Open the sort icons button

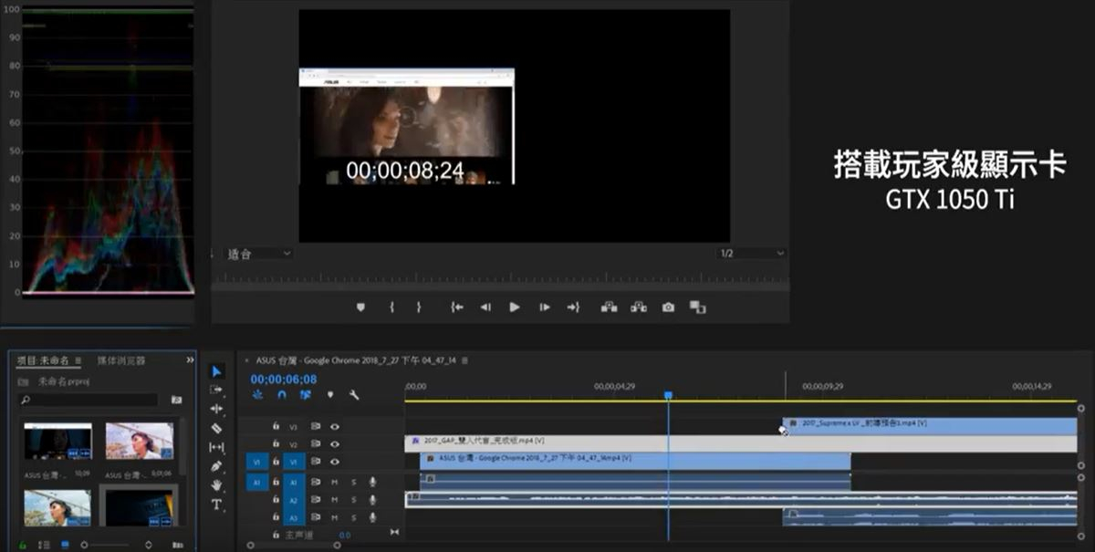coord(149,545)
